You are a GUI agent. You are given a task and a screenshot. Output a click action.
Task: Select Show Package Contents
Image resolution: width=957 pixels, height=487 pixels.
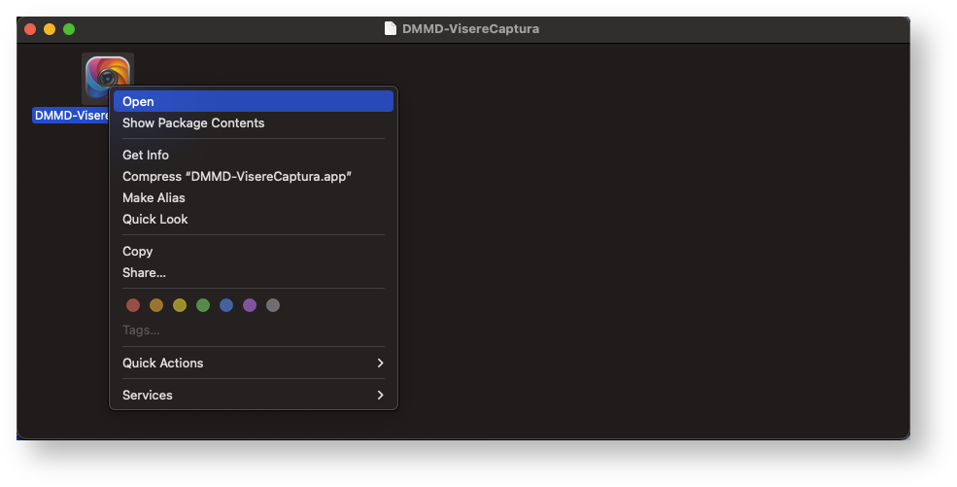coord(193,123)
